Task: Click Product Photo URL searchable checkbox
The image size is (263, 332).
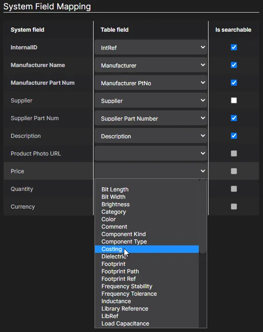Action: click(x=234, y=154)
